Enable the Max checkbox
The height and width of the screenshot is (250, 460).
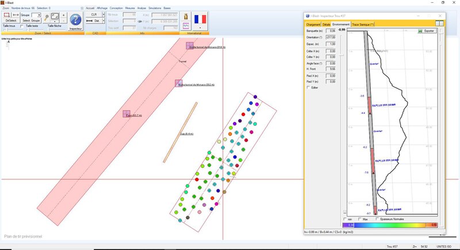click(x=360, y=219)
